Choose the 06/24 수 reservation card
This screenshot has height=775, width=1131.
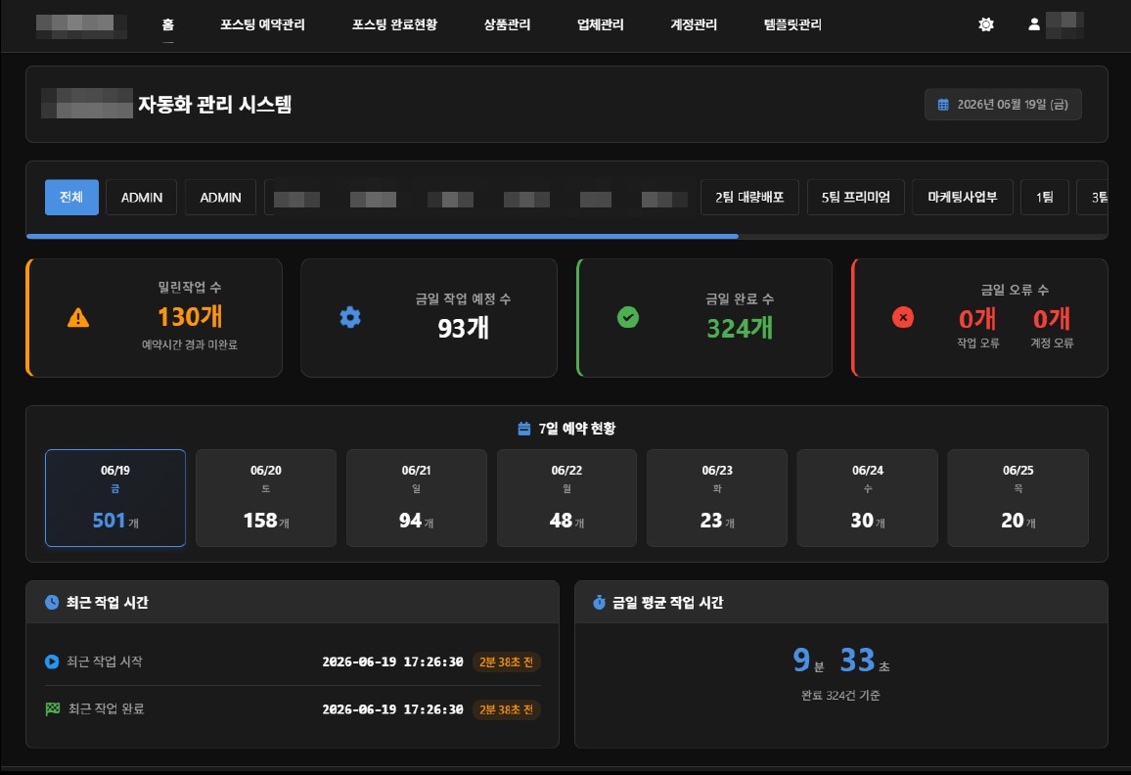868,498
